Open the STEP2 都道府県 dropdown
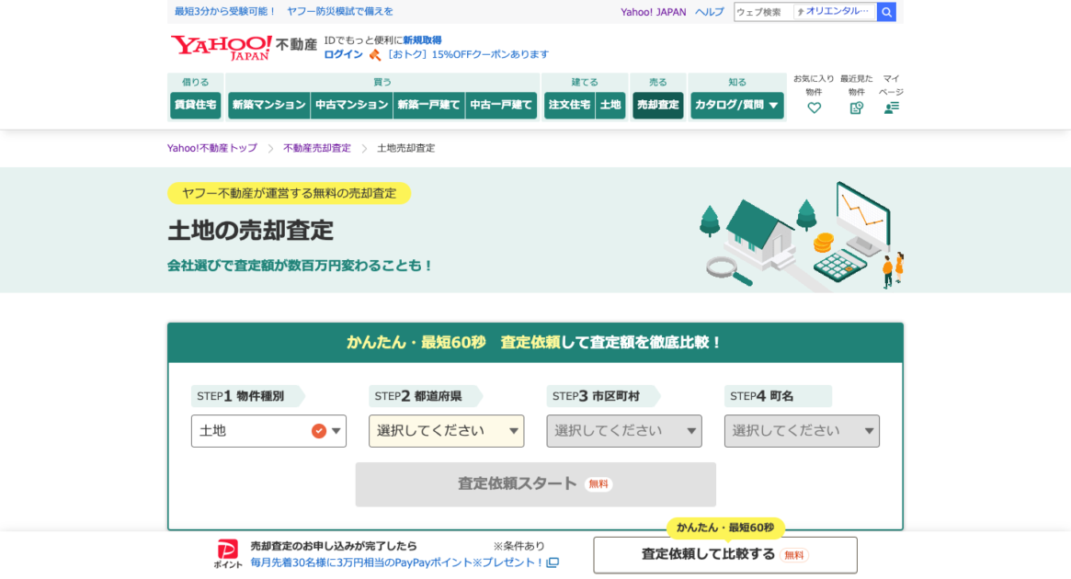Image resolution: width=1071 pixels, height=579 pixels. 446,431
